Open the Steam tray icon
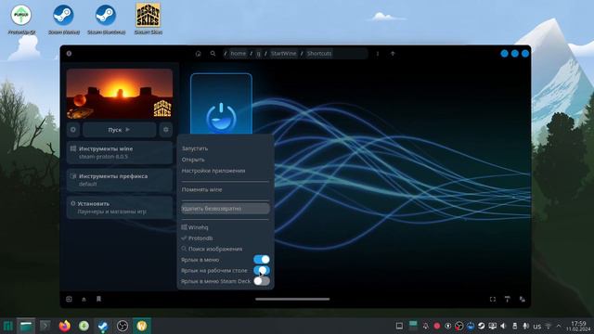594x334 pixels. click(481, 326)
